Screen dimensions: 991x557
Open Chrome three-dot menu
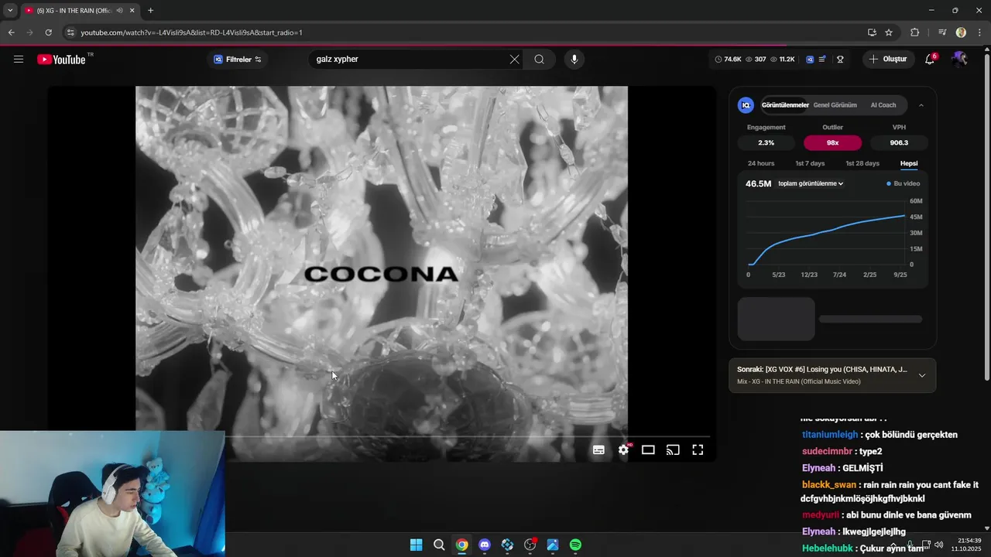pos(980,32)
